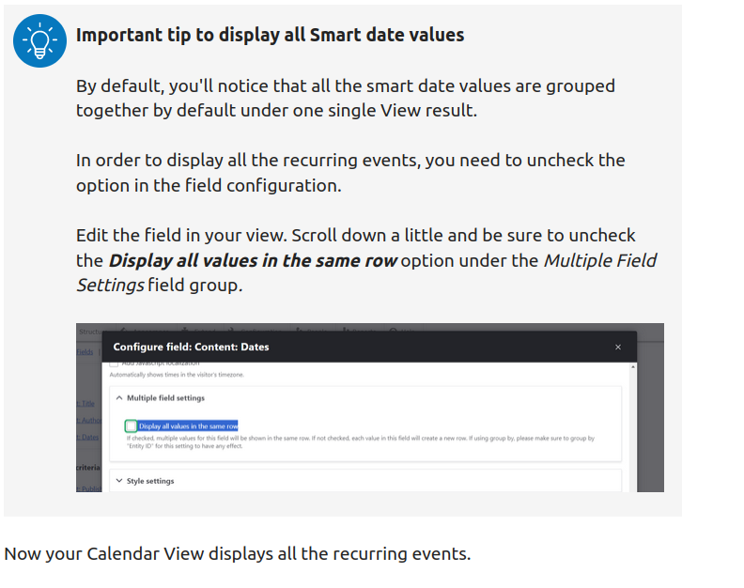The image size is (744, 588).
Task: Click the lightbulb tip icon
Action: 39,40
